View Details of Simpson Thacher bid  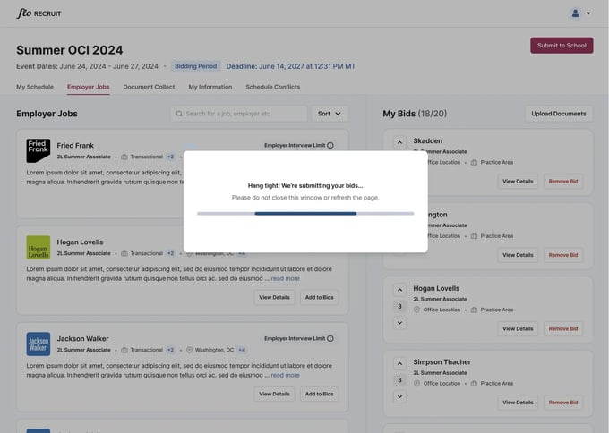point(518,403)
